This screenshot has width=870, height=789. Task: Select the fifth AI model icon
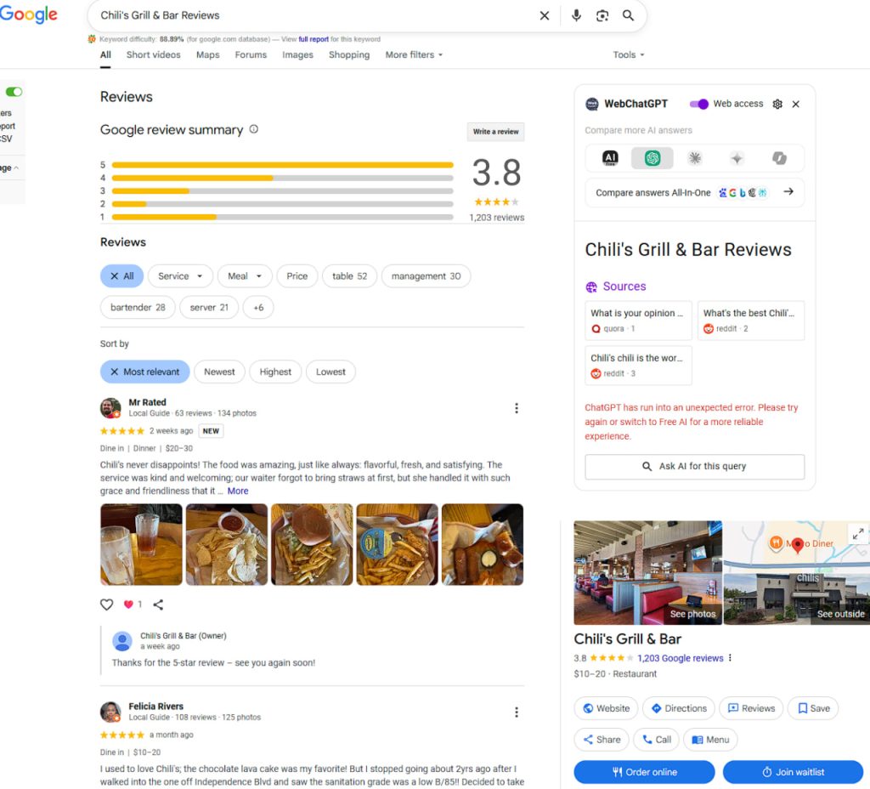coord(779,158)
